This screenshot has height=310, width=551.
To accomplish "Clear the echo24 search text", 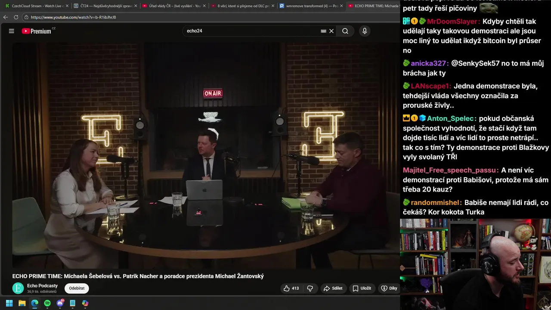I will click(x=331, y=31).
